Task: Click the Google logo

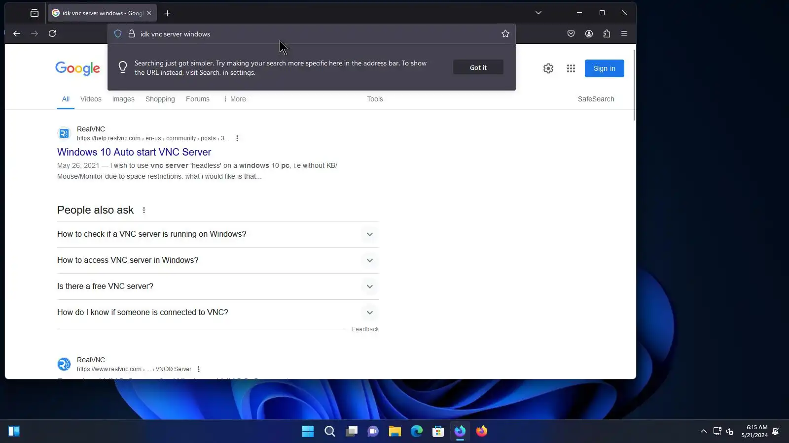Action: 77,68
